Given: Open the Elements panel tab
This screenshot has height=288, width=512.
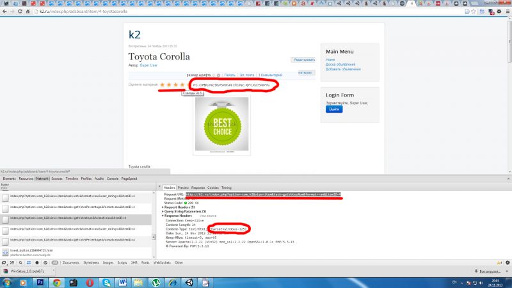Looking at the screenshot, I should click(9, 179).
